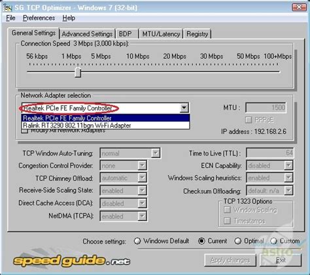
Task: Close the SG TCP Optimizer window
Action: pyautogui.click(x=299, y=7)
